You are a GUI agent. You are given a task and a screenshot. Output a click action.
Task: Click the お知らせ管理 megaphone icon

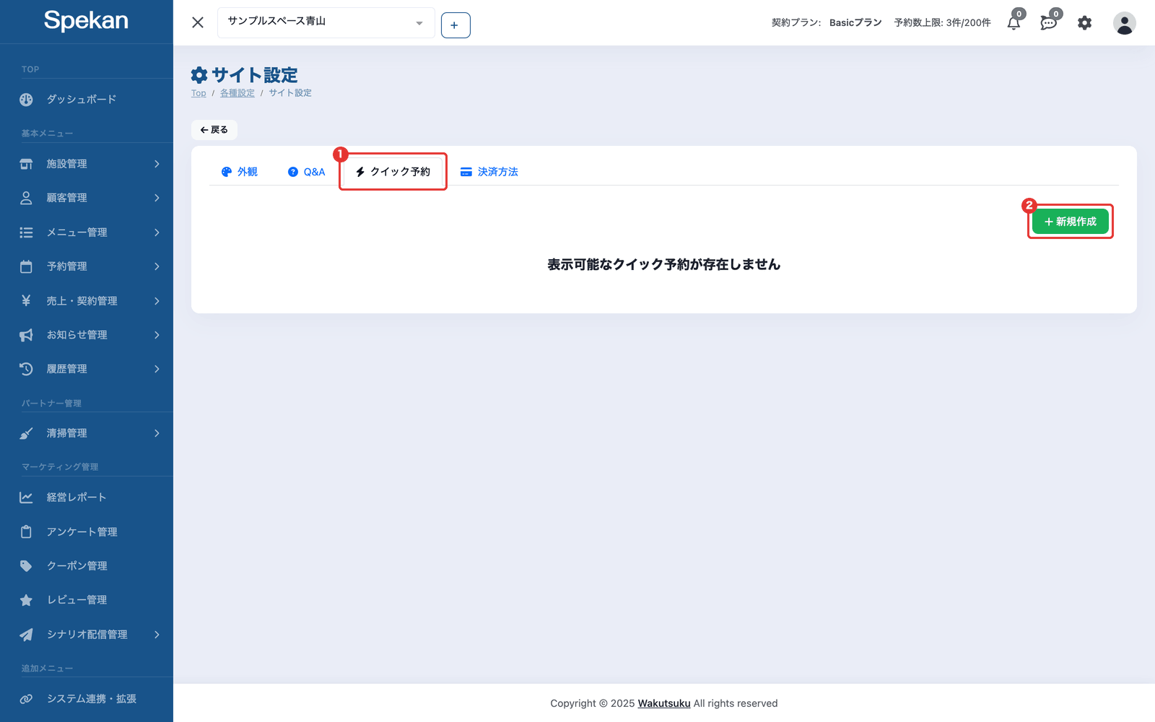click(x=26, y=335)
